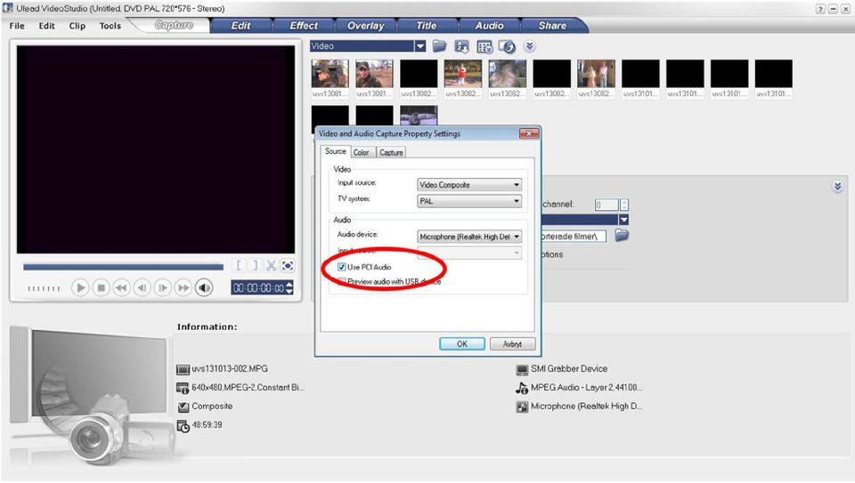Open the library manager icon
The image size is (855, 483).
pos(484,47)
